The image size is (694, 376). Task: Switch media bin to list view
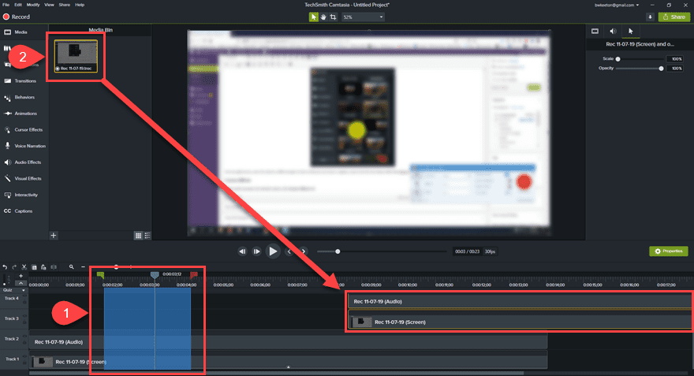(x=147, y=235)
